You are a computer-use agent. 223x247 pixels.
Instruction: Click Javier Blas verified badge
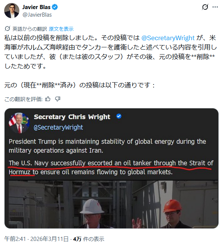point(55,7)
